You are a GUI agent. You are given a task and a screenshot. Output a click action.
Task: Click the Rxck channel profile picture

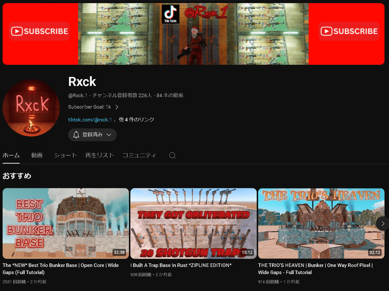[31, 108]
